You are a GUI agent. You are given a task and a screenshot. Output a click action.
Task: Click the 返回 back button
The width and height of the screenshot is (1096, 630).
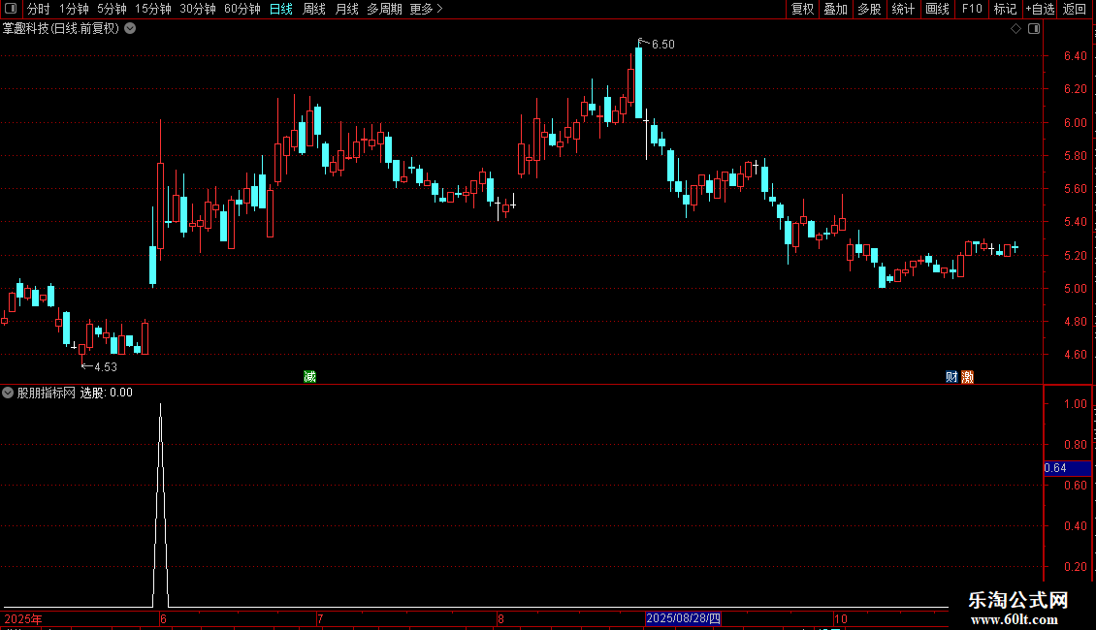click(x=1075, y=9)
